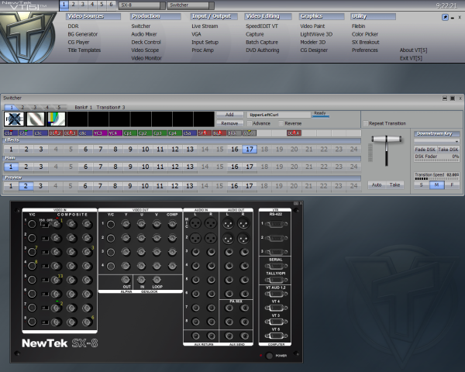Open Preferences from Utility menu
Screen dimensions: 465x372
click(365, 50)
